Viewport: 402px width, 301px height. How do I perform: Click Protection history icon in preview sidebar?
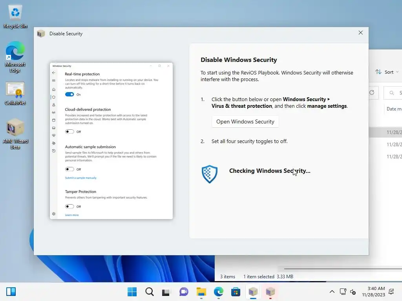(53, 151)
